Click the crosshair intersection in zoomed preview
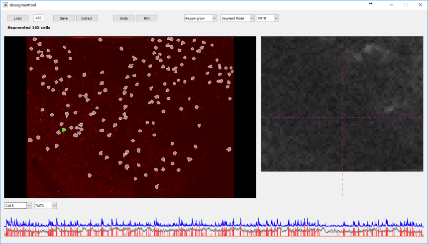 pos(342,117)
